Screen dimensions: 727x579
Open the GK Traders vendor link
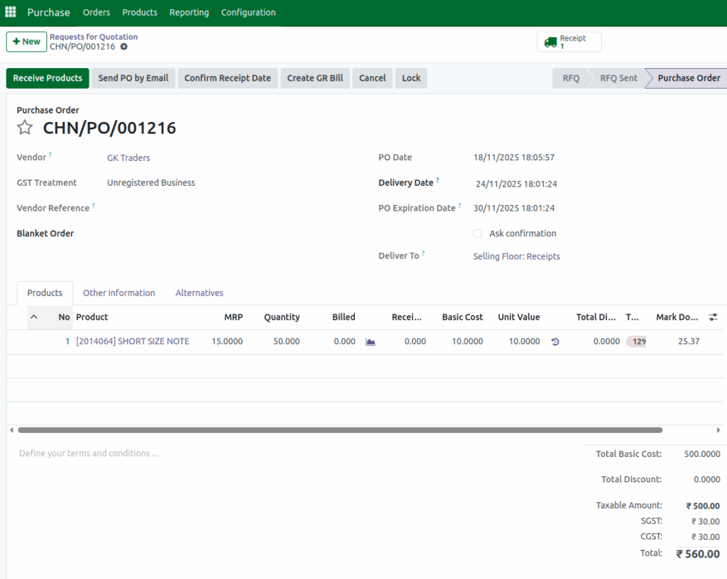(x=128, y=158)
